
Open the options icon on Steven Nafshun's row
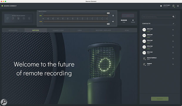[x=173, y=58]
